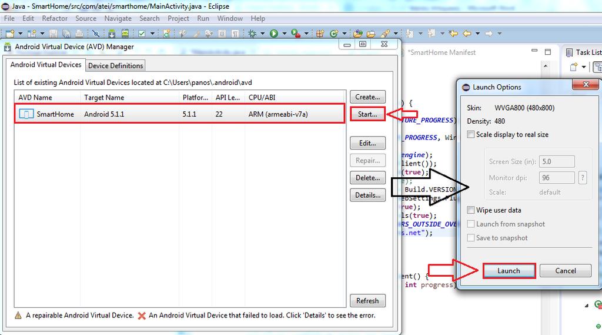Check the Wipe user data option
Screen dimensions: 602x335
point(471,210)
